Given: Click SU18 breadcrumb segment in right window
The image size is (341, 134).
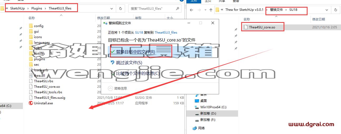Looking at the screenshot, I should coord(293,10).
